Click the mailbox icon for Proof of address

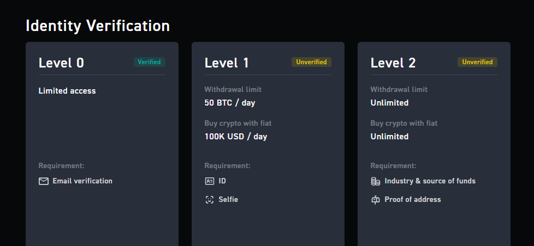coord(375,200)
